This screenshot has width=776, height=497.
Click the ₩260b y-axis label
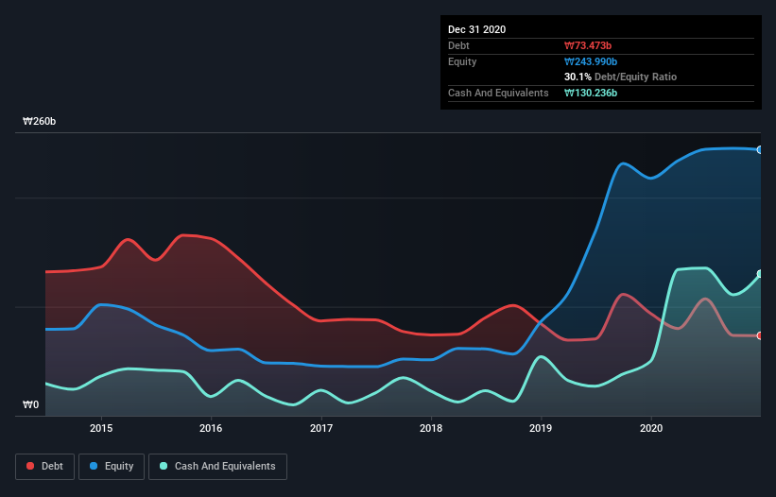point(40,122)
